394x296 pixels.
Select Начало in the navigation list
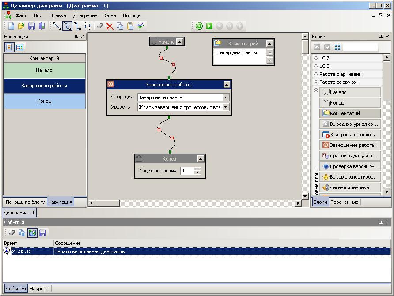44,70
